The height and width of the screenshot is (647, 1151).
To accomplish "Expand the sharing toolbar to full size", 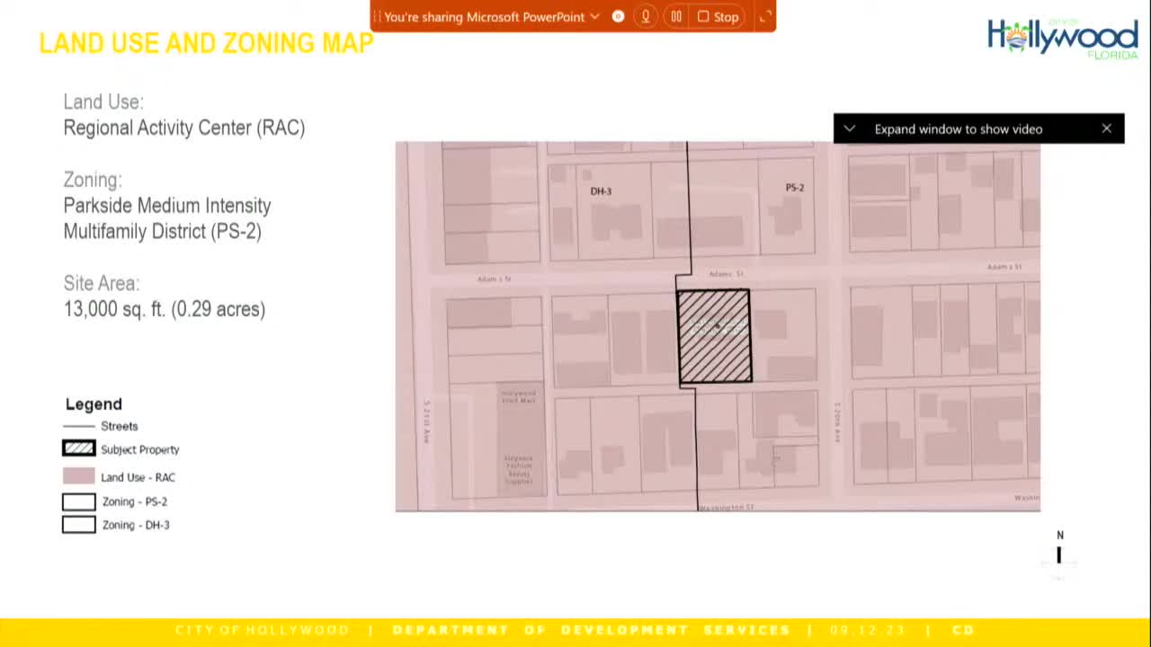I will pyautogui.click(x=765, y=16).
